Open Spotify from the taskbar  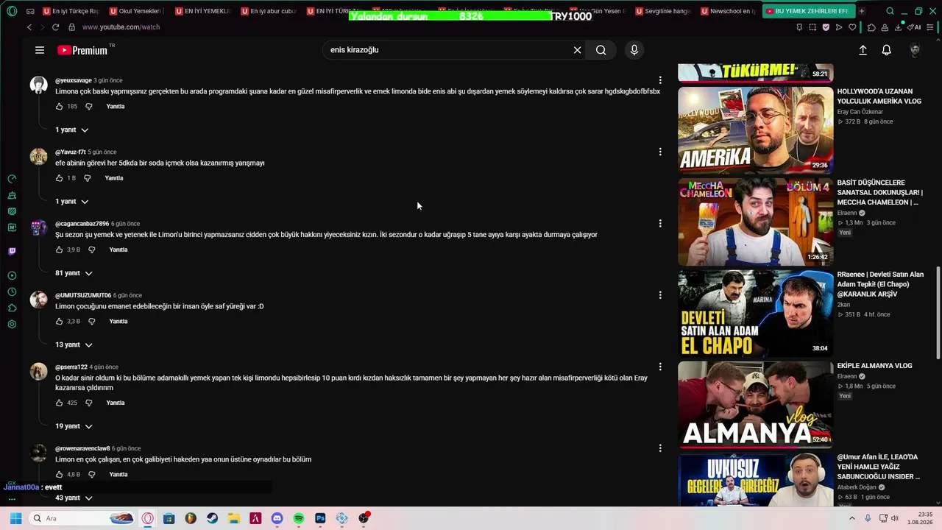[x=299, y=518]
